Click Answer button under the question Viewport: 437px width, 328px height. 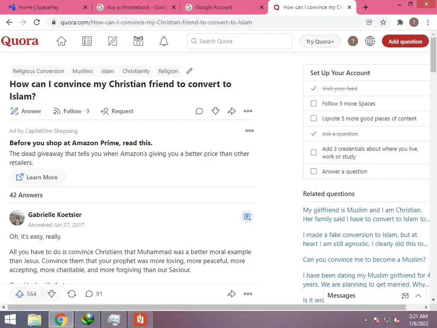[x=26, y=111]
